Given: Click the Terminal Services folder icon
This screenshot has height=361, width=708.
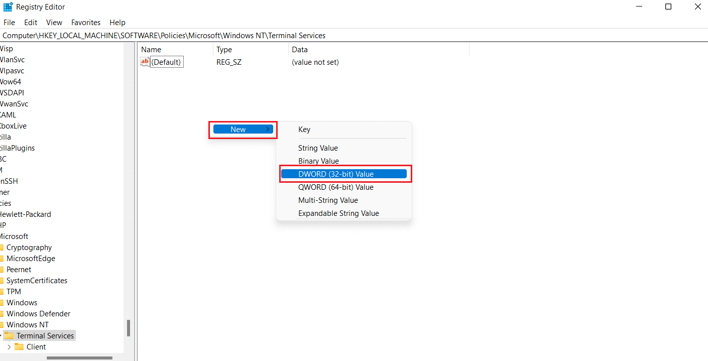Looking at the screenshot, I should (x=9, y=335).
